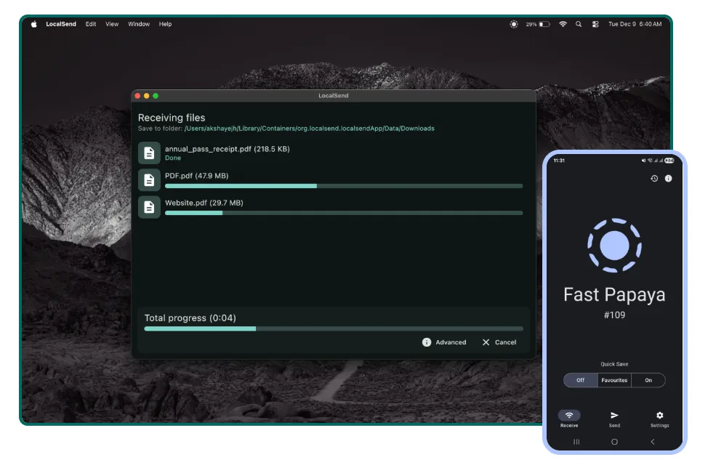Minimize the LocalSend window with yellow button
The width and height of the screenshot is (708, 473).
click(x=147, y=96)
